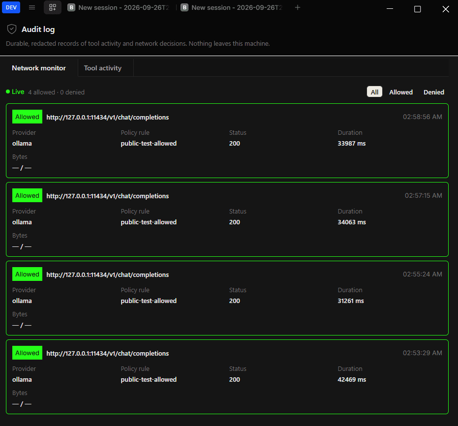Click the B icon of the second session tab
This screenshot has height=426, width=458.
pyautogui.click(x=184, y=7)
